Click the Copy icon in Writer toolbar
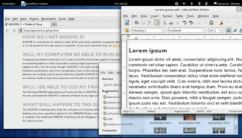 [x=205, y=23]
